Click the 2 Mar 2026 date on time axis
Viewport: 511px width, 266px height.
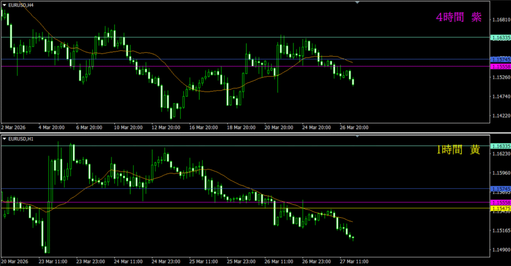(x=13, y=128)
